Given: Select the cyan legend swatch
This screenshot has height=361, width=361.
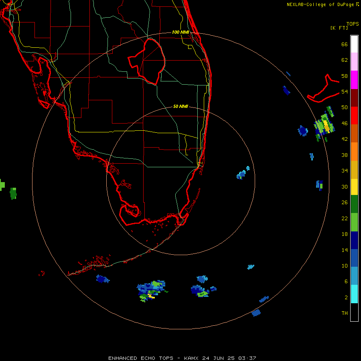Looking at the screenshot, I should 354,294.
